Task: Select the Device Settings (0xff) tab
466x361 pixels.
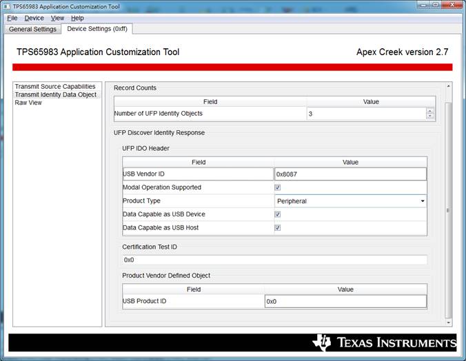Action: [x=97, y=29]
